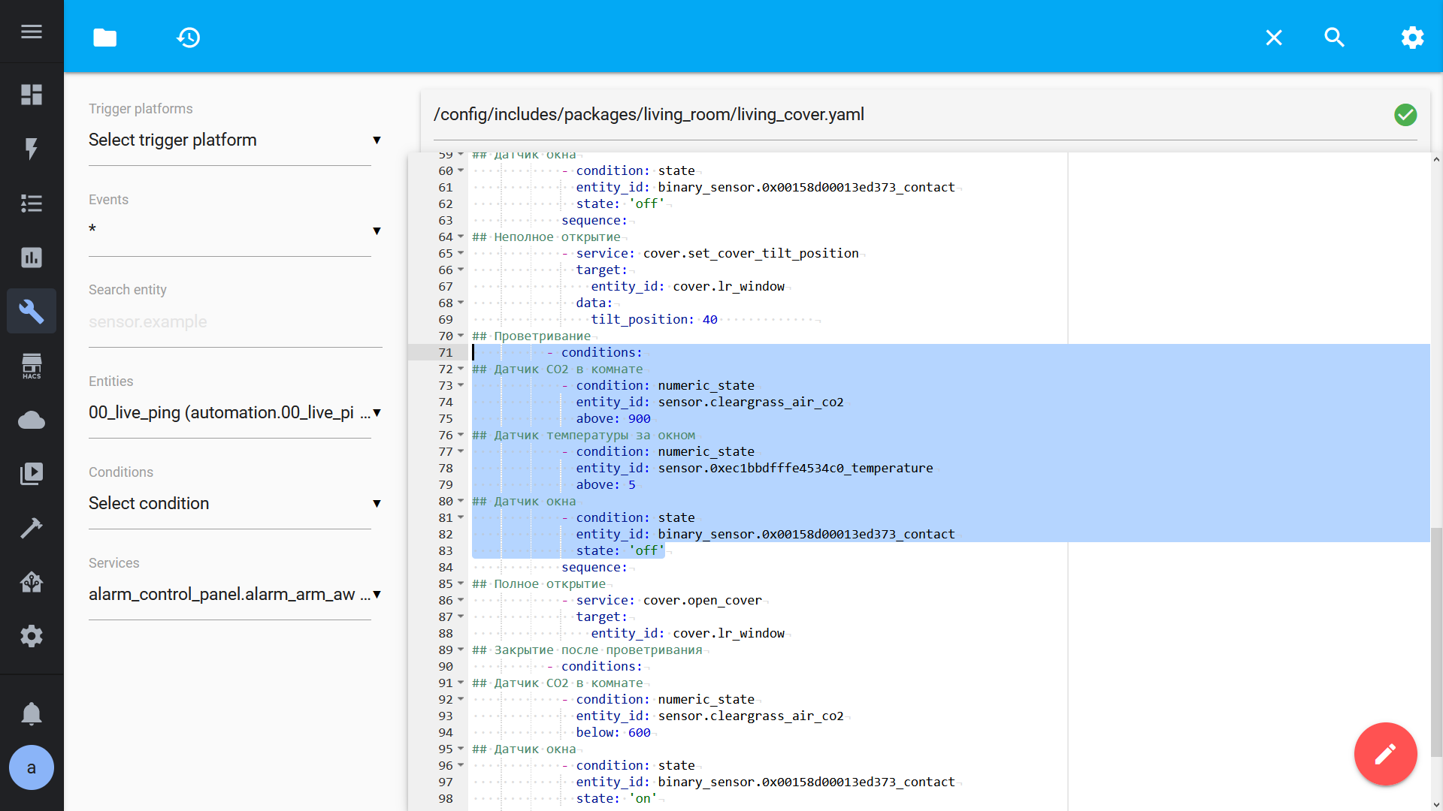This screenshot has width=1443, height=811.
Task: Collapse code fold at line 73
Action: (x=461, y=385)
